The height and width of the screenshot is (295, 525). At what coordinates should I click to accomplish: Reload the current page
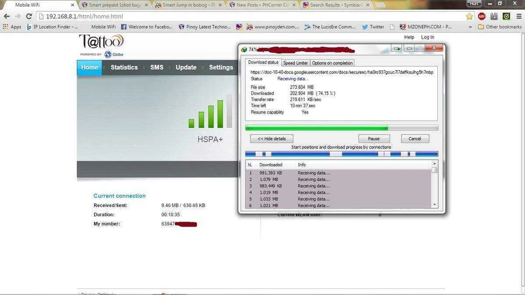point(29,16)
